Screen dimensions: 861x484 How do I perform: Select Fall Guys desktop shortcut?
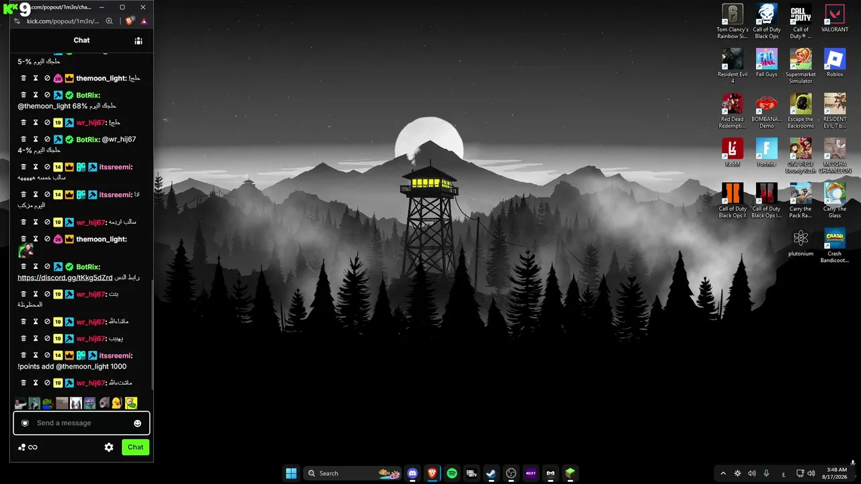click(x=767, y=63)
